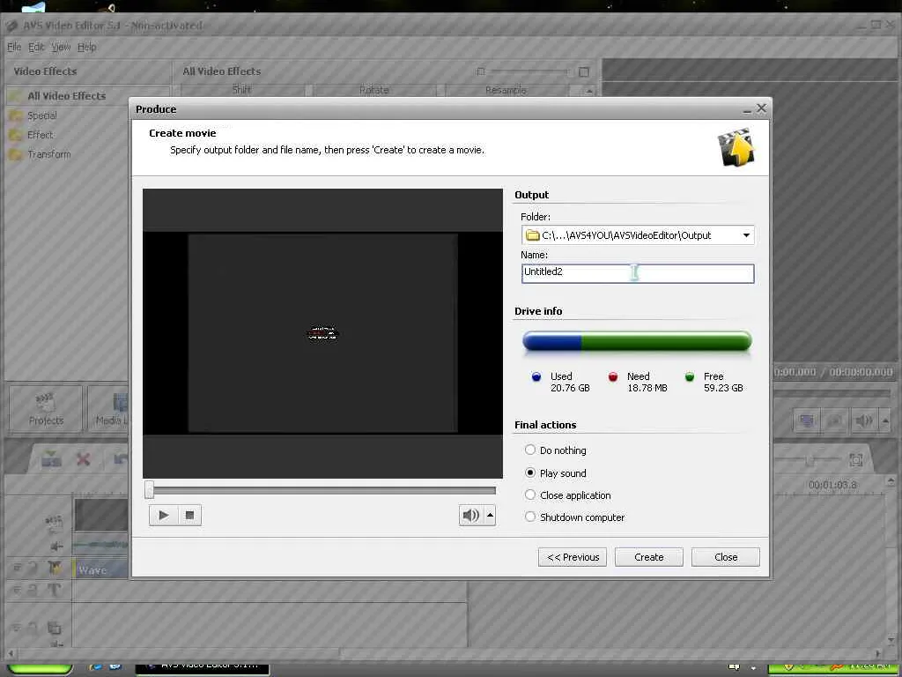Click large thumbnails icon in effects panel

click(x=584, y=72)
